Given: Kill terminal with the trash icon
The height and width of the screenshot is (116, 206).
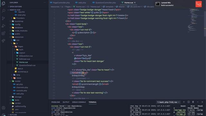Looking at the screenshot, I should tap(193, 102).
